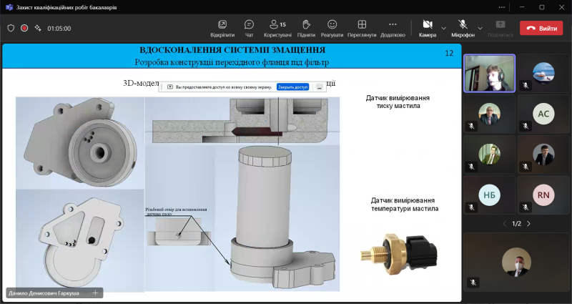572x304 pixels.
Task: Toggle the microphone (Мікрофон) mute
Action: click(x=463, y=28)
